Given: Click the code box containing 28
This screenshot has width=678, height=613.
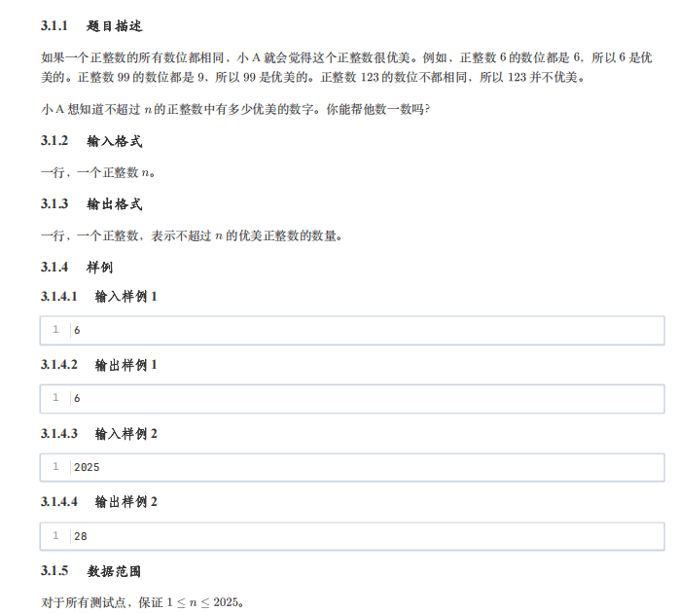Looking at the screenshot, I should 352,536.
